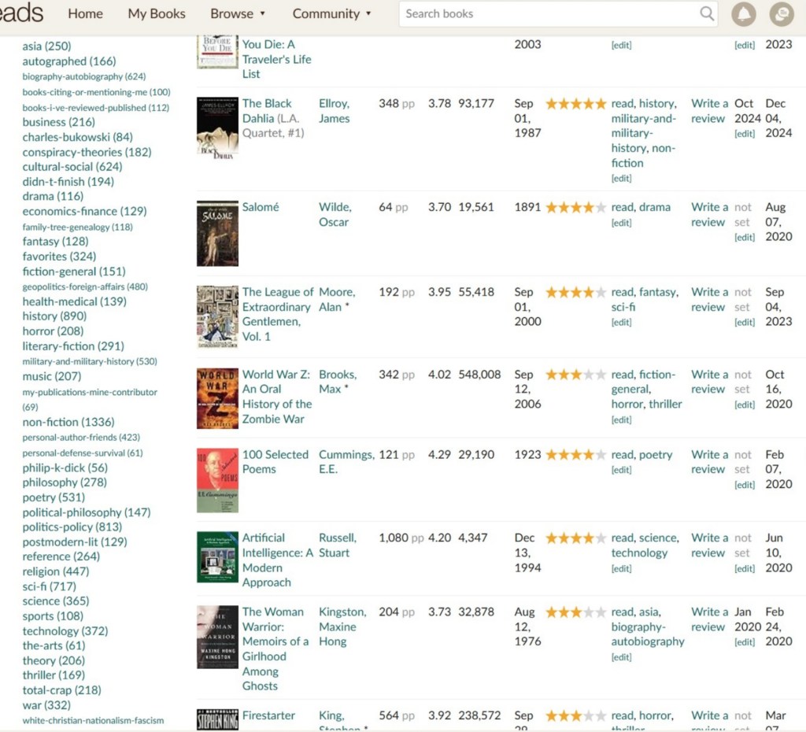Open The Black Dahlia cover thumbnail

tap(217, 128)
